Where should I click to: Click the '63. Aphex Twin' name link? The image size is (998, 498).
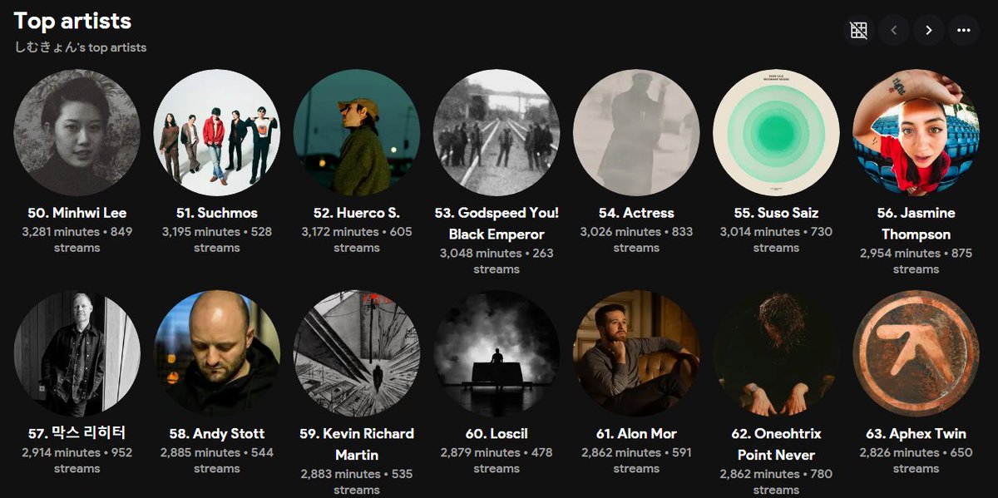tap(916, 433)
